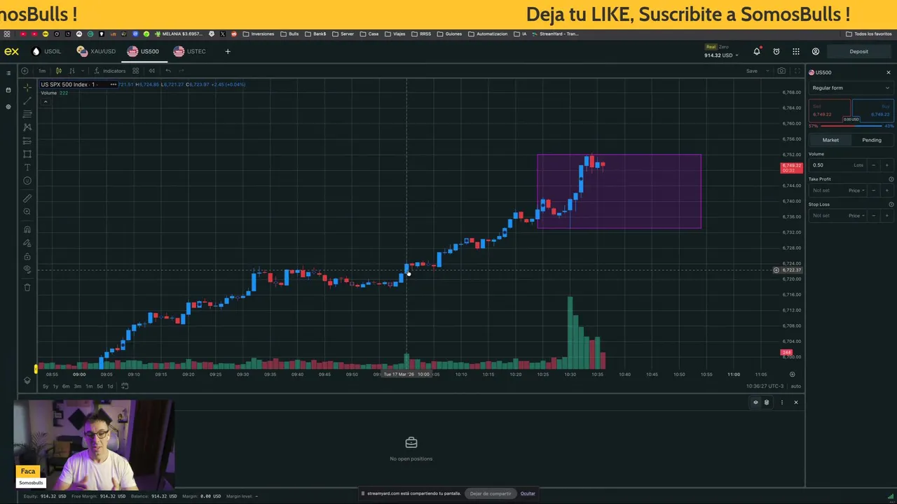Select the crosshair cursor tool

coord(27,87)
